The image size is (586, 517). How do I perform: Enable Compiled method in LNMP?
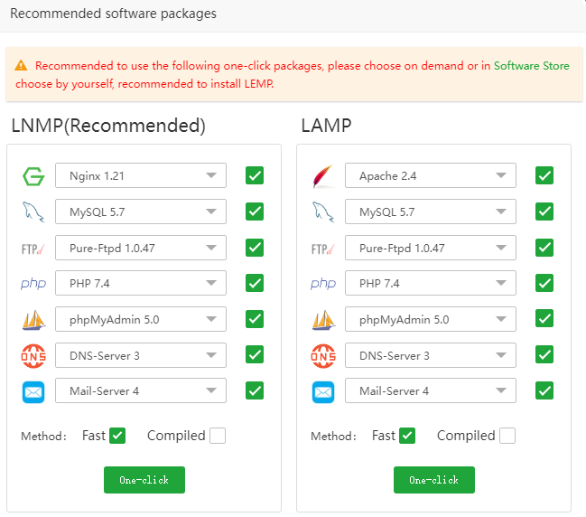(x=218, y=436)
